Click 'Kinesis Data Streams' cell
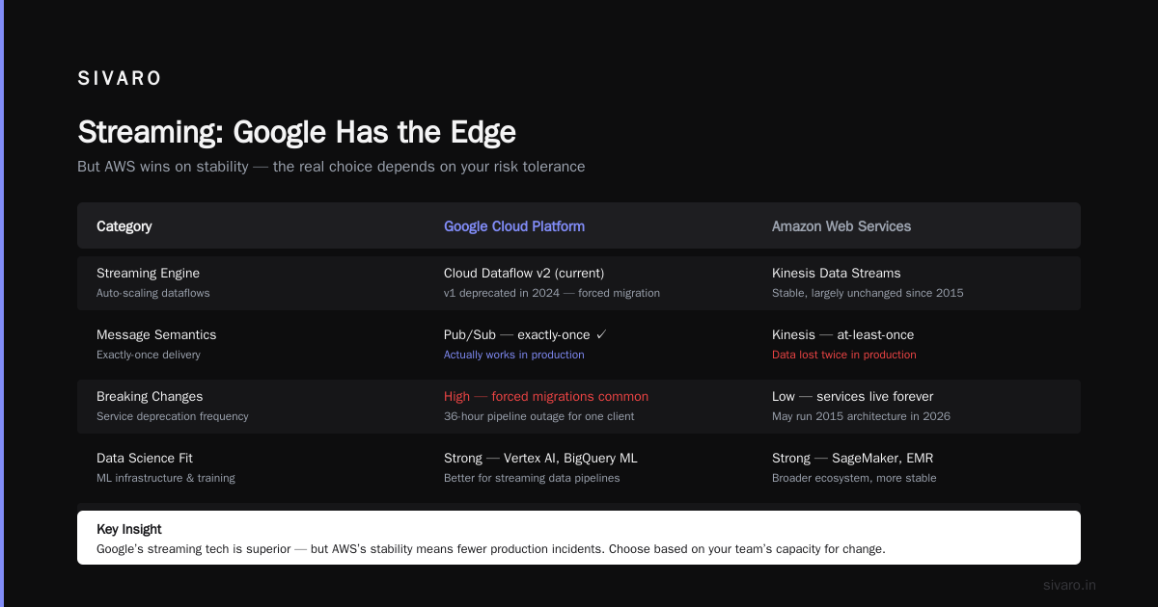 click(x=837, y=274)
